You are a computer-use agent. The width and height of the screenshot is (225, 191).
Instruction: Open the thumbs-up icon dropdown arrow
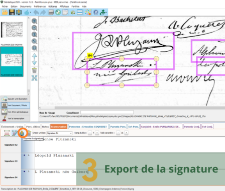tap(30, 13)
